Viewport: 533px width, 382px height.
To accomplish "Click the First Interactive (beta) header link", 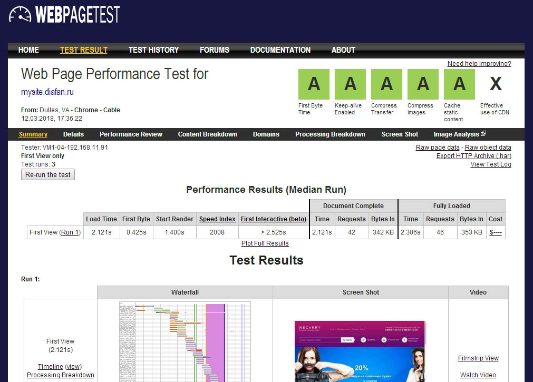I will pos(274,219).
